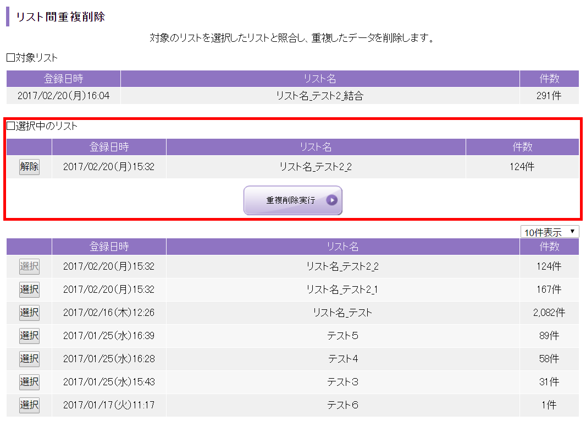
Task: Click the テスト5 name cell
Action: click(x=342, y=336)
